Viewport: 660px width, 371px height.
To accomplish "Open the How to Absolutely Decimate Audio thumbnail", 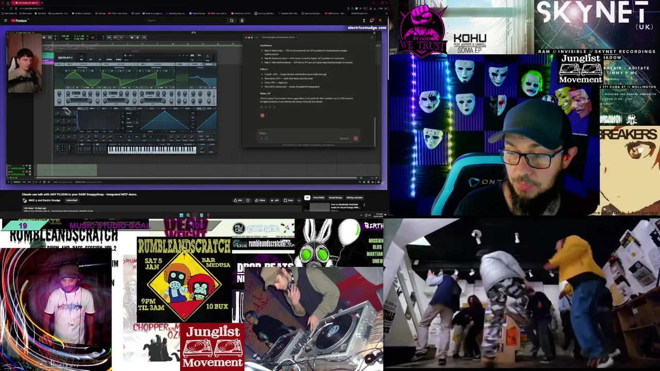I will (x=320, y=207).
